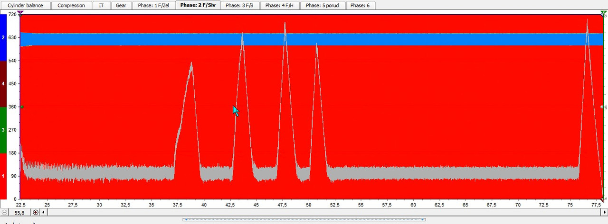Click the plus zoom-in icon
608x224 pixels.
click(36, 212)
